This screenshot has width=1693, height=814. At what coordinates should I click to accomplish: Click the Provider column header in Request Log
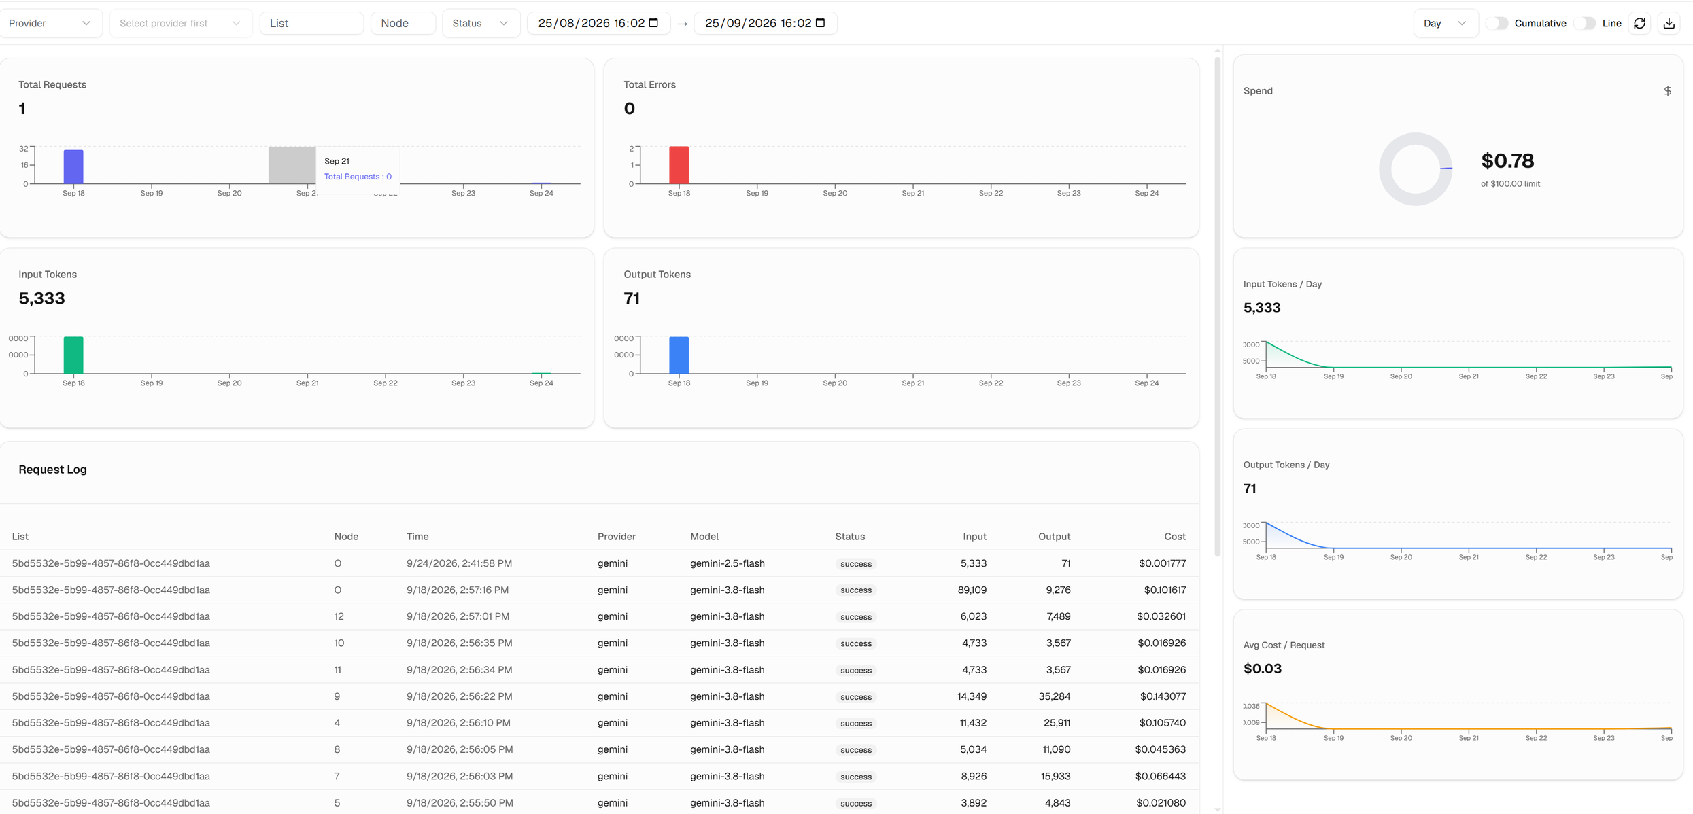point(617,537)
